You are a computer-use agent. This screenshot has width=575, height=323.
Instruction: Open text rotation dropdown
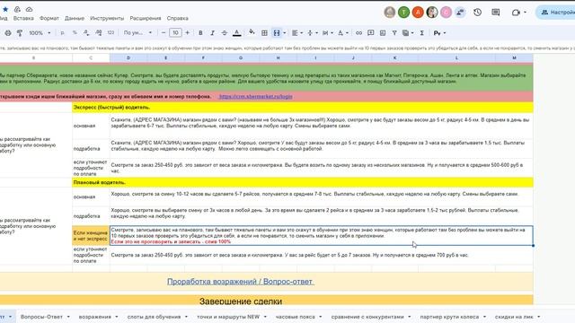pos(342,33)
